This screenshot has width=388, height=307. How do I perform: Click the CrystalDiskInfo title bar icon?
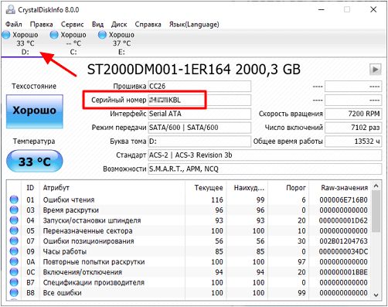point(11,9)
